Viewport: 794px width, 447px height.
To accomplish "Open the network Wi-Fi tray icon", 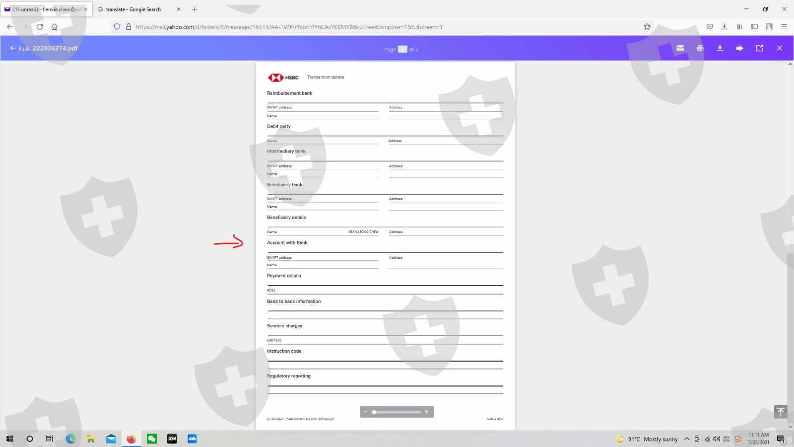I will [707, 439].
